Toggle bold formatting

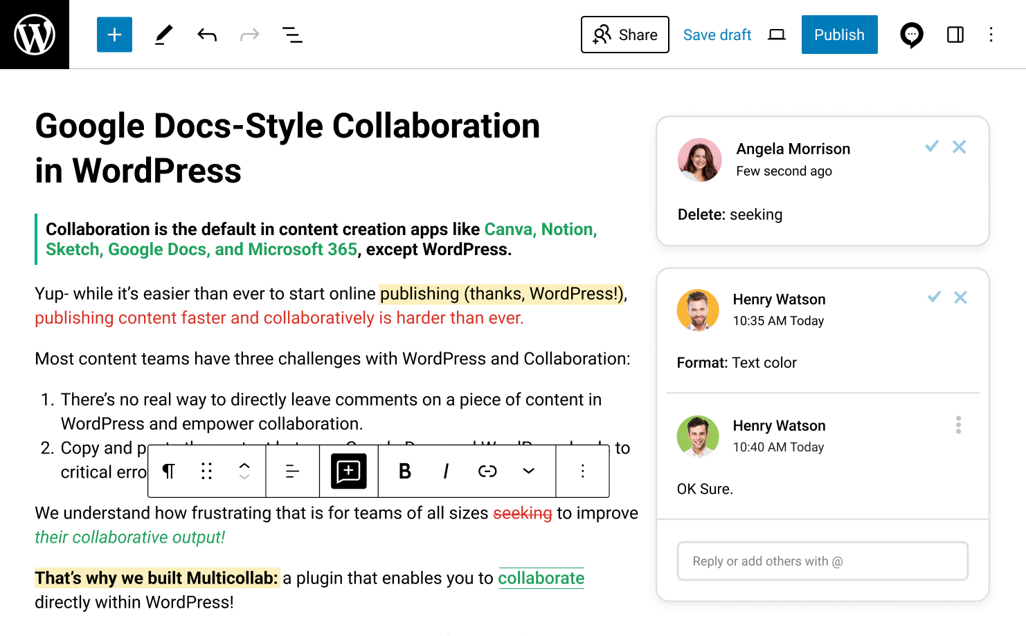click(x=405, y=471)
